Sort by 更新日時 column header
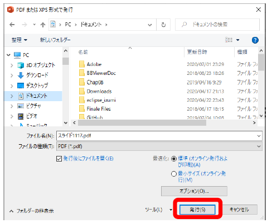This screenshot has width=267, height=223. 197,52
